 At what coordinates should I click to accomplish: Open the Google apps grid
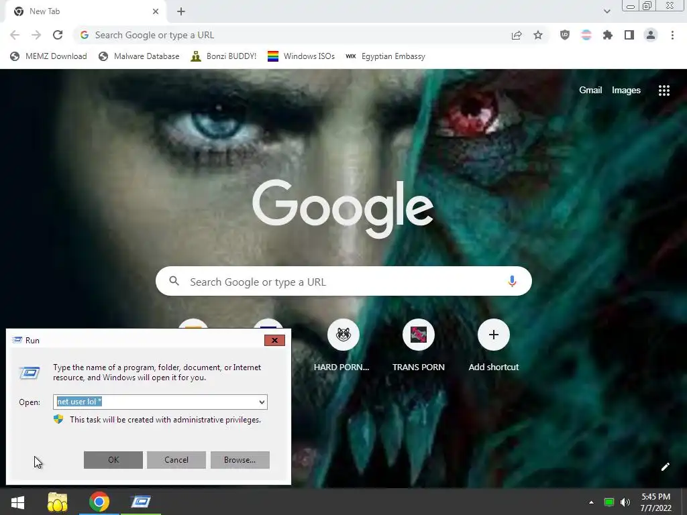click(664, 91)
